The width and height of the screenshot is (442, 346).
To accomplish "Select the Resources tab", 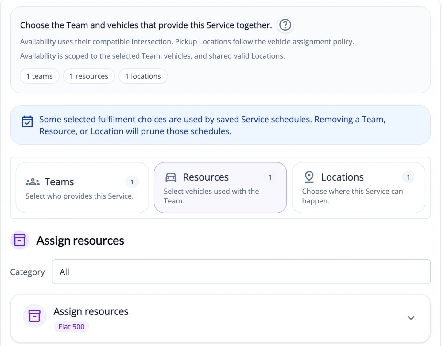I will click(220, 188).
